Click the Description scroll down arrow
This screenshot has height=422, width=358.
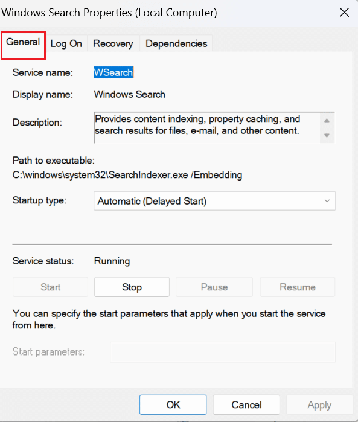point(327,135)
